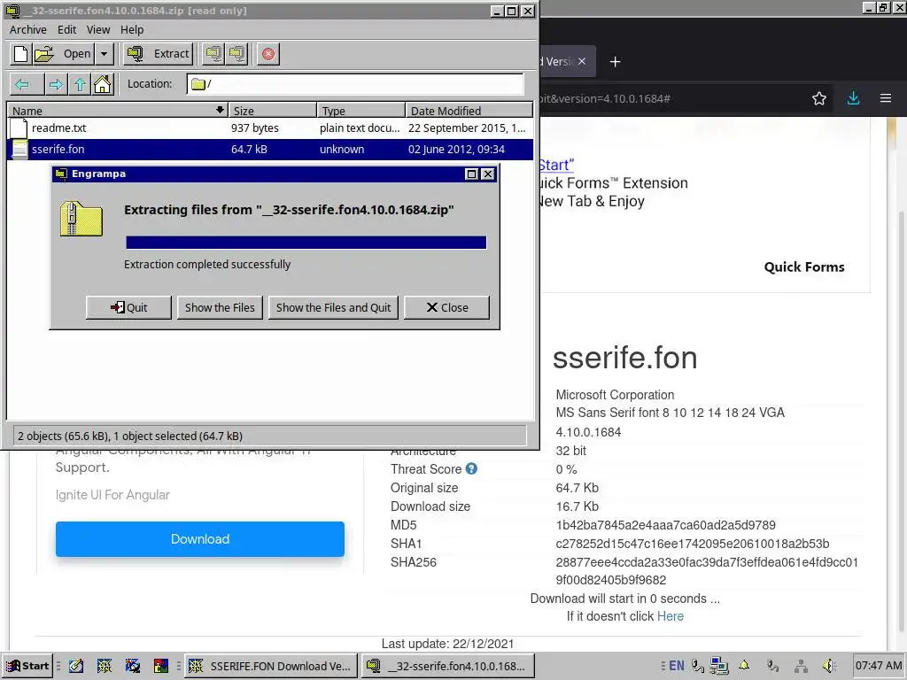Click the first quick-launch icon next to Start
Viewport: 907px width, 680px height.
76,666
